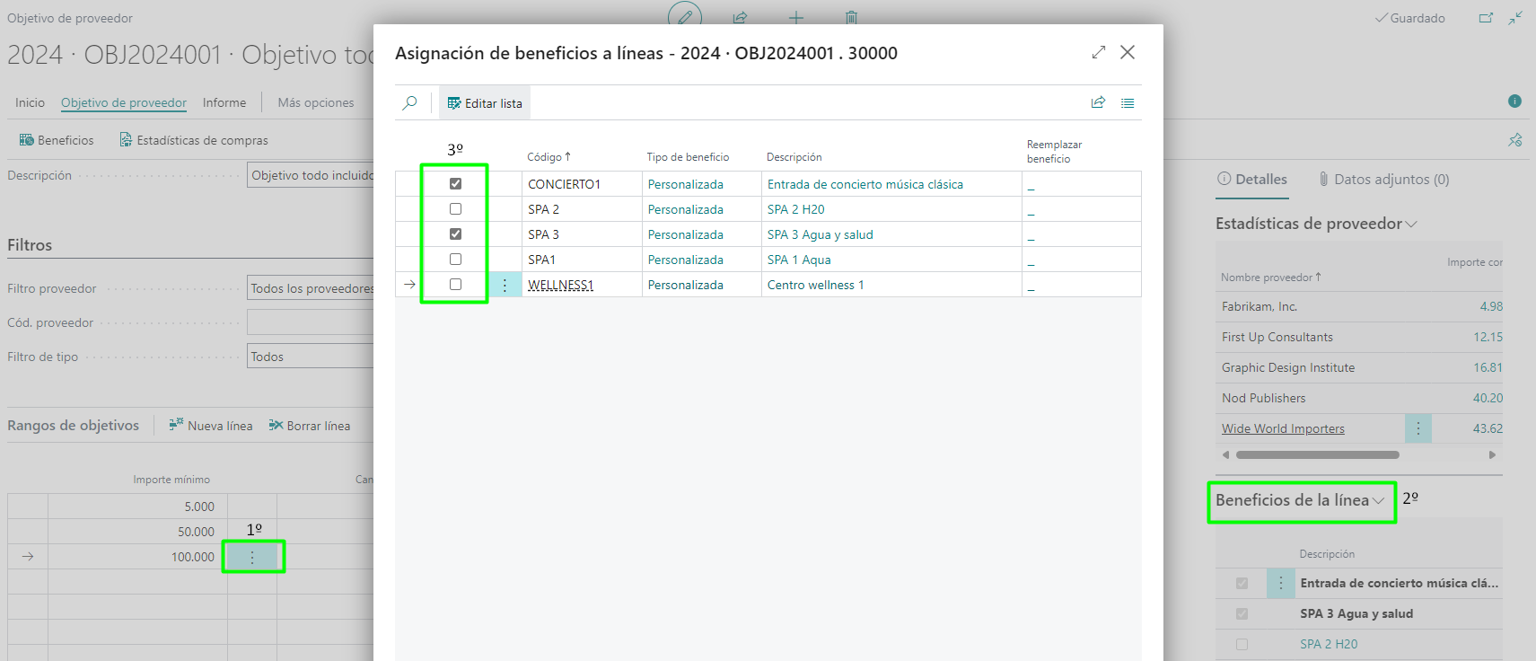The image size is (1536, 661).
Task: Collapse Estadísticas de proveedor section
Action: click(1316, 224)
